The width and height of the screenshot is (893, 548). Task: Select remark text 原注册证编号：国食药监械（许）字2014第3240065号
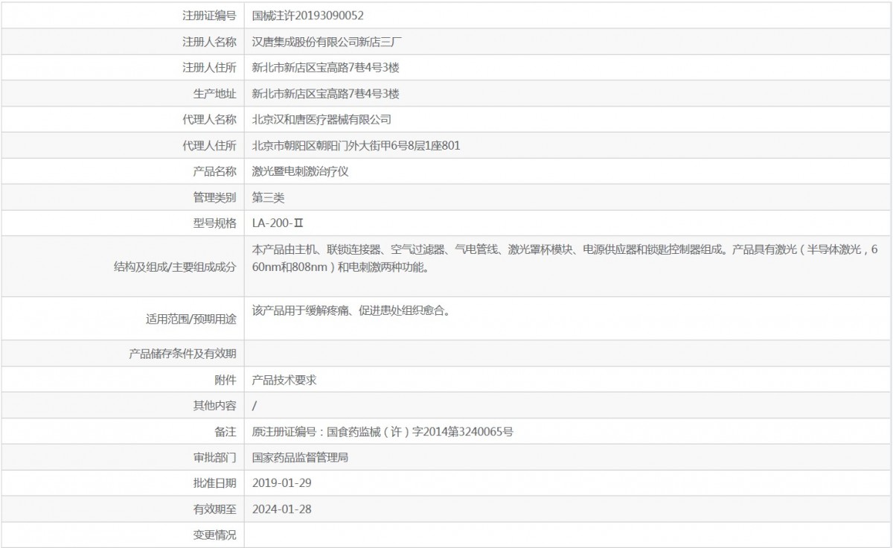(383, 431)
